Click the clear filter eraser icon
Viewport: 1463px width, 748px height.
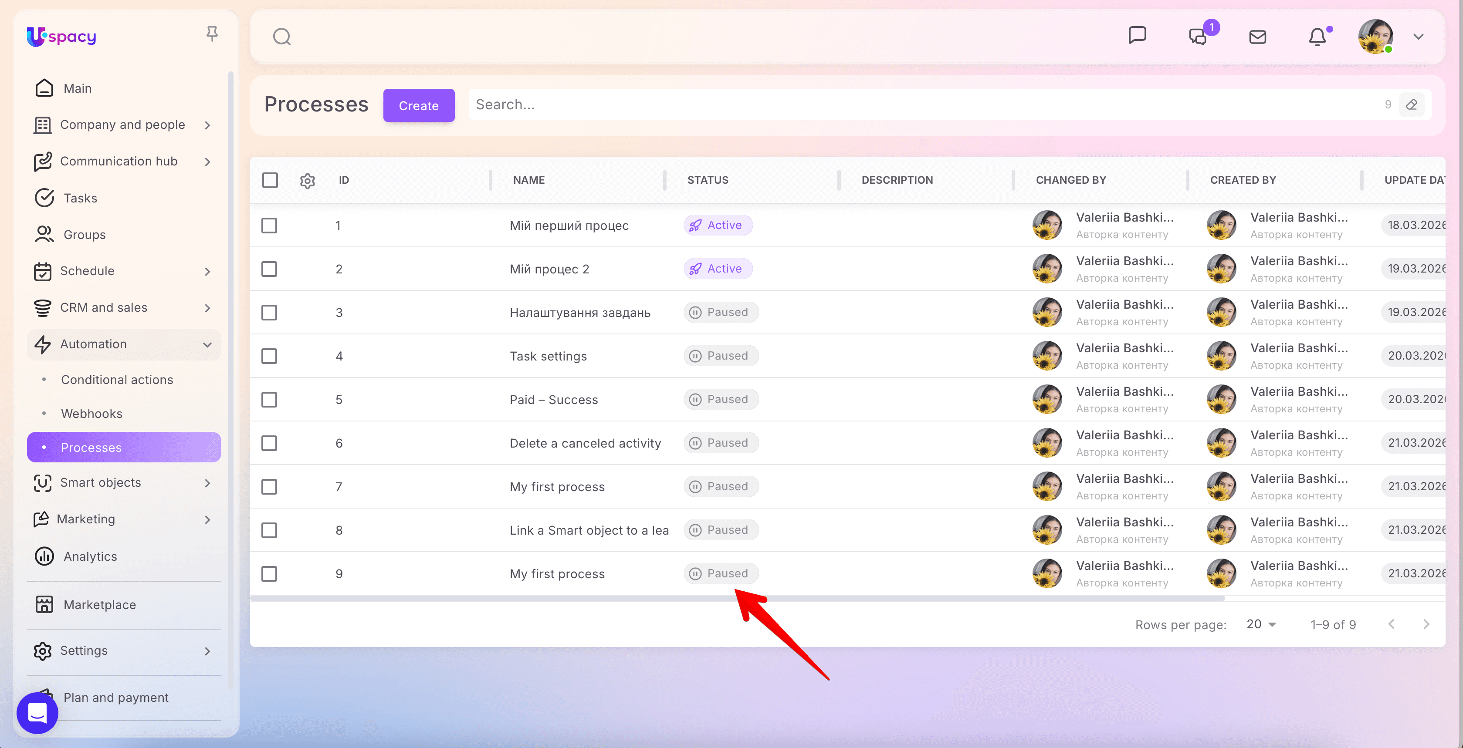[x=1411, y=105]
